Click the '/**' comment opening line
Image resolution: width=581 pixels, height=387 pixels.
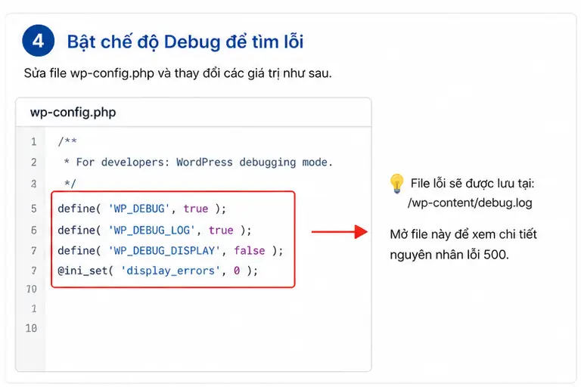click(67, 141)
